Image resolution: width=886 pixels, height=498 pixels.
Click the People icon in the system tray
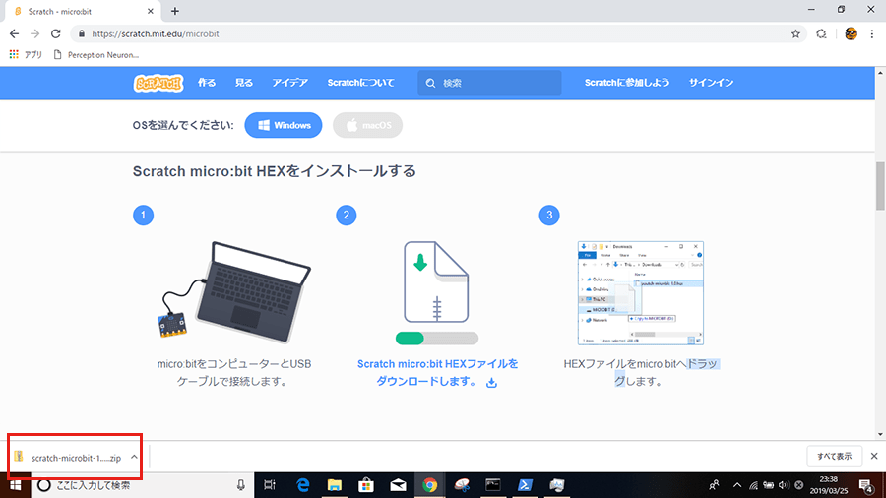click(715, 485)
